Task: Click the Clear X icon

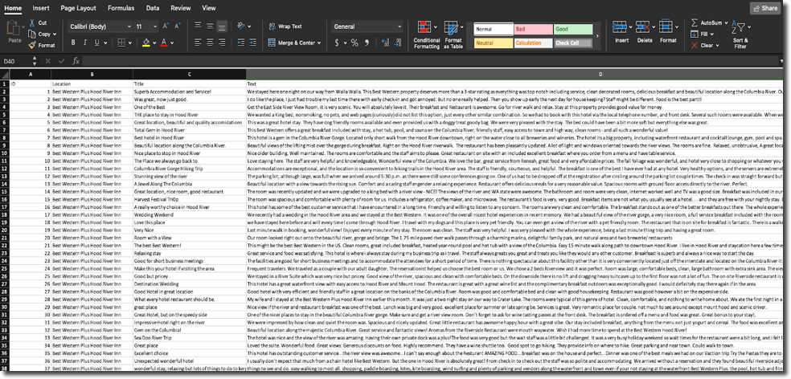Action: pos(695,45)
